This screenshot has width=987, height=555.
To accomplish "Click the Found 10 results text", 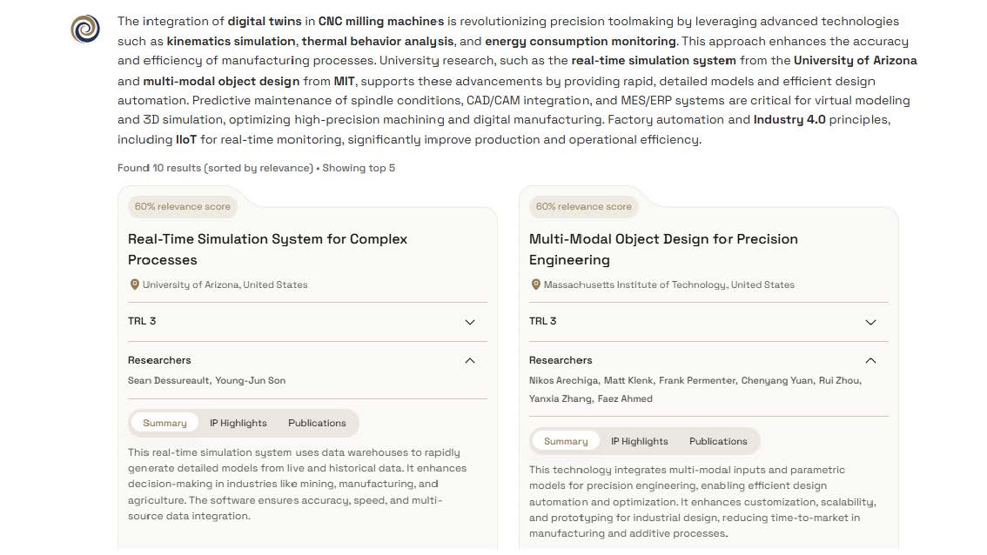I will (214, 168).
